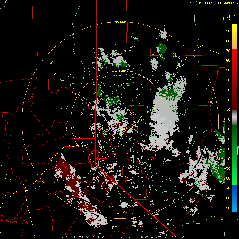Click the -70 scale label
This screenshot has height=239, width=239.
[x=227, y=188]
